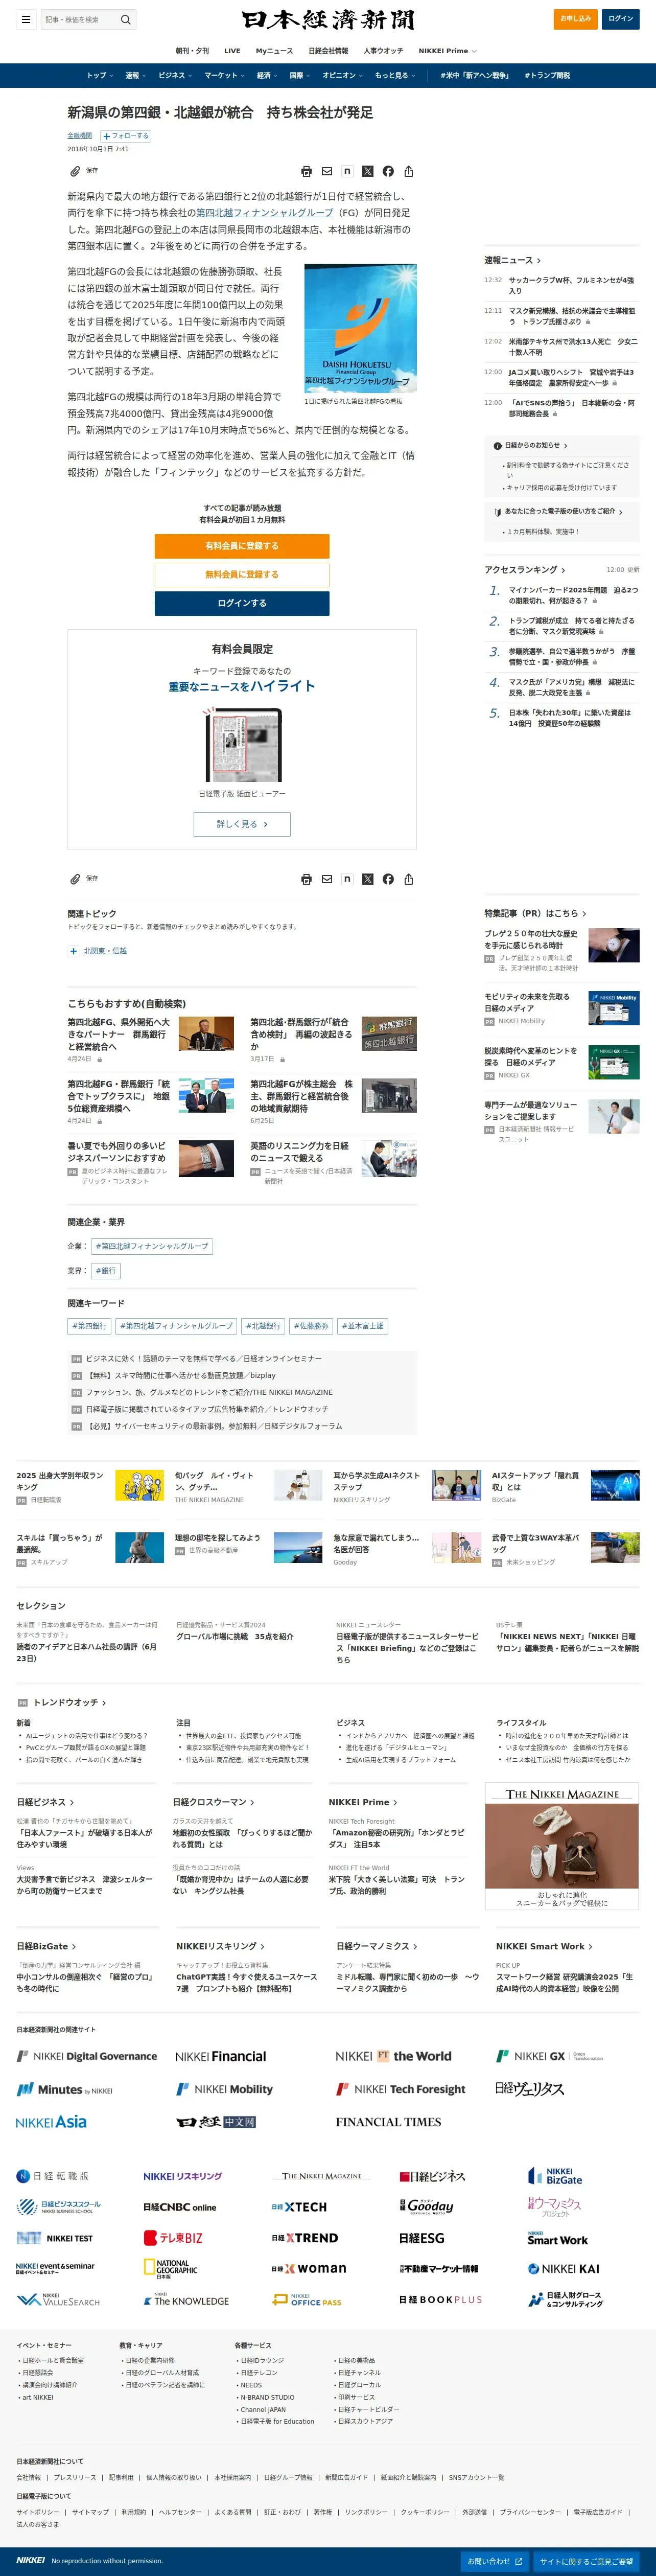Click the blue ログイン header button
The image size is (656, 2576).
coord(621,19)
